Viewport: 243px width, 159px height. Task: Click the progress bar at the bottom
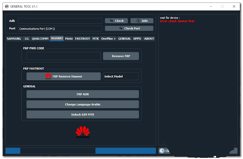point(80,151)
